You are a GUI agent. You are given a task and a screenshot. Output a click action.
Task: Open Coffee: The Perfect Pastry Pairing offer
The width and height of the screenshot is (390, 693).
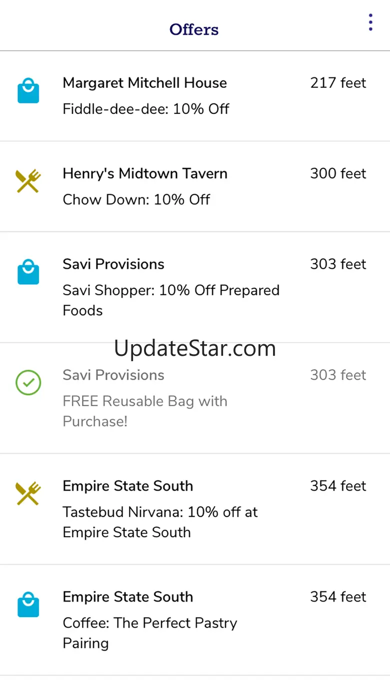[195, 620]
